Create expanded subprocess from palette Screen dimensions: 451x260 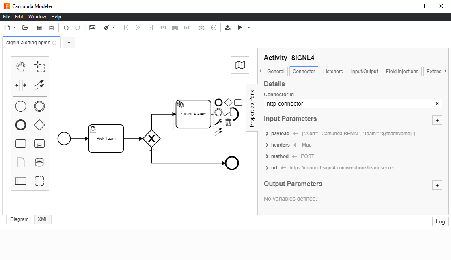(39, 144)
